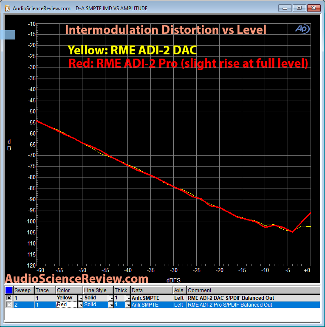Click the Trace column header
The height and width of the screenshot is (327, 325).
[45, 290]
